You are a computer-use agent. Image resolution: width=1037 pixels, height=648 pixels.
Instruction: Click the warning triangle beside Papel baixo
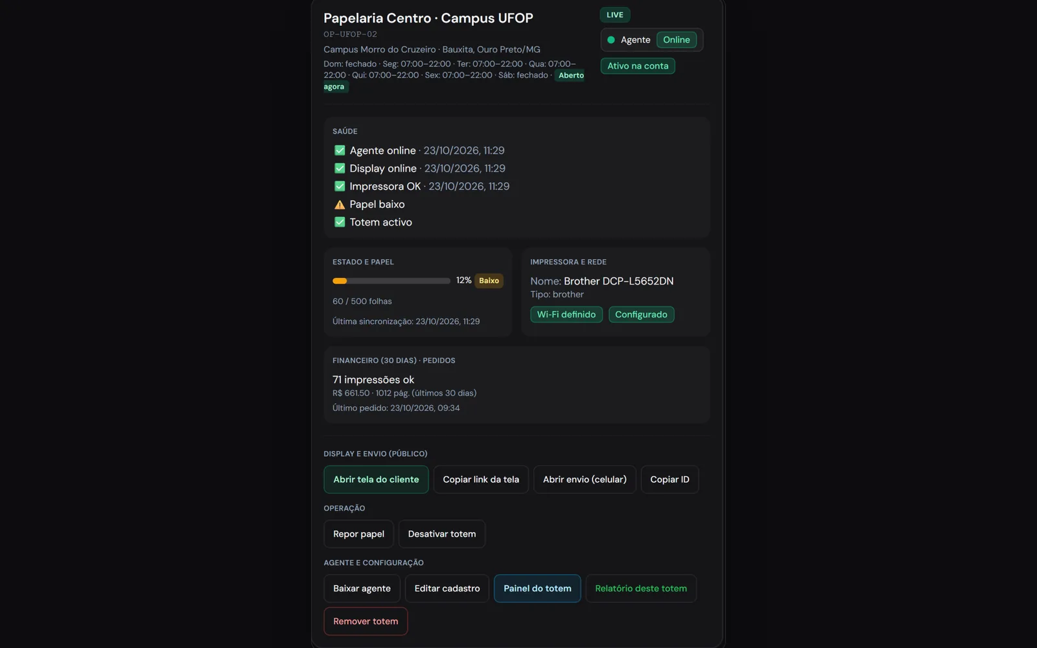point(340,204)
